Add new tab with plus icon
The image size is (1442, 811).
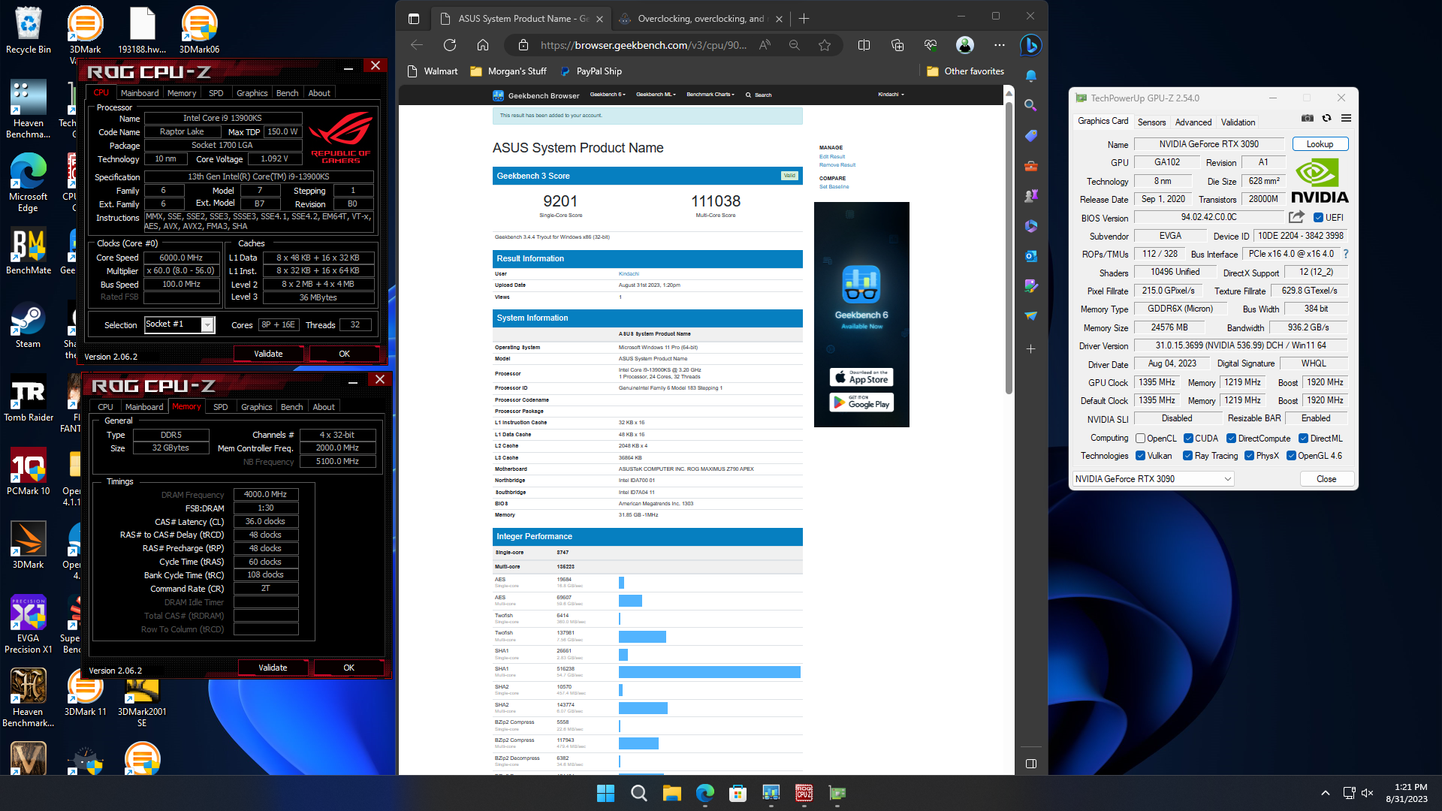coord(804,19)
